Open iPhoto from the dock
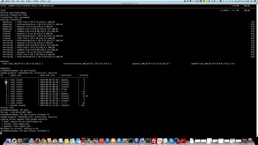 click(96, 141)
